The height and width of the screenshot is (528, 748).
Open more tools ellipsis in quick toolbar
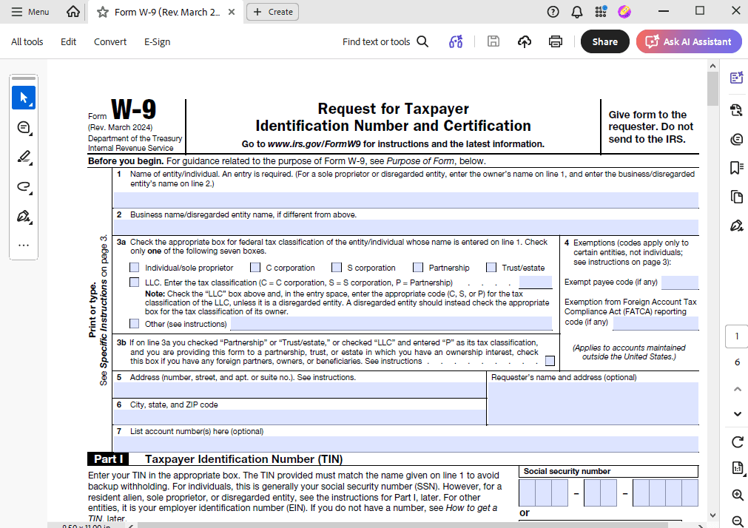[24, 246]
